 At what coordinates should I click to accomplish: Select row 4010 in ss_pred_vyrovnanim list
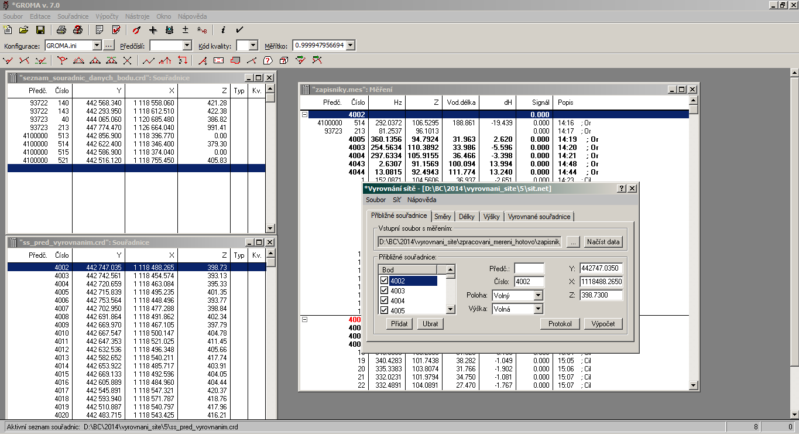(136, 333)
